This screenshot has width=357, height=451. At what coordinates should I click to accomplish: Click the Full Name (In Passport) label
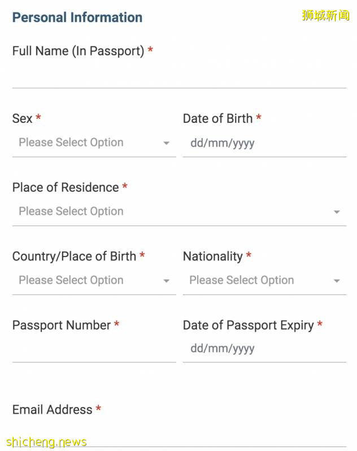[78, 51]
